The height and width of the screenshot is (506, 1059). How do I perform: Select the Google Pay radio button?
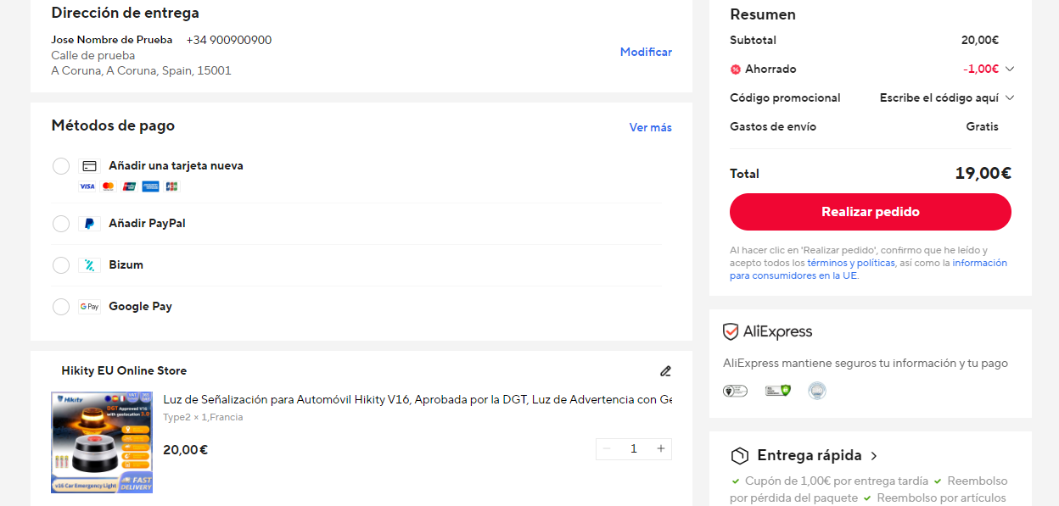pyautogui.click(x=61, y=307)
